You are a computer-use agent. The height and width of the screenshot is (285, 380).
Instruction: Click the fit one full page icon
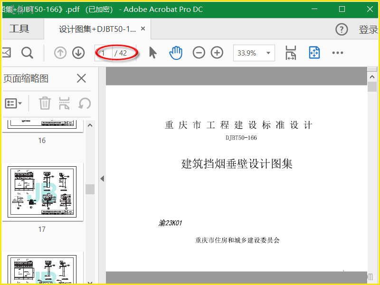314,53
